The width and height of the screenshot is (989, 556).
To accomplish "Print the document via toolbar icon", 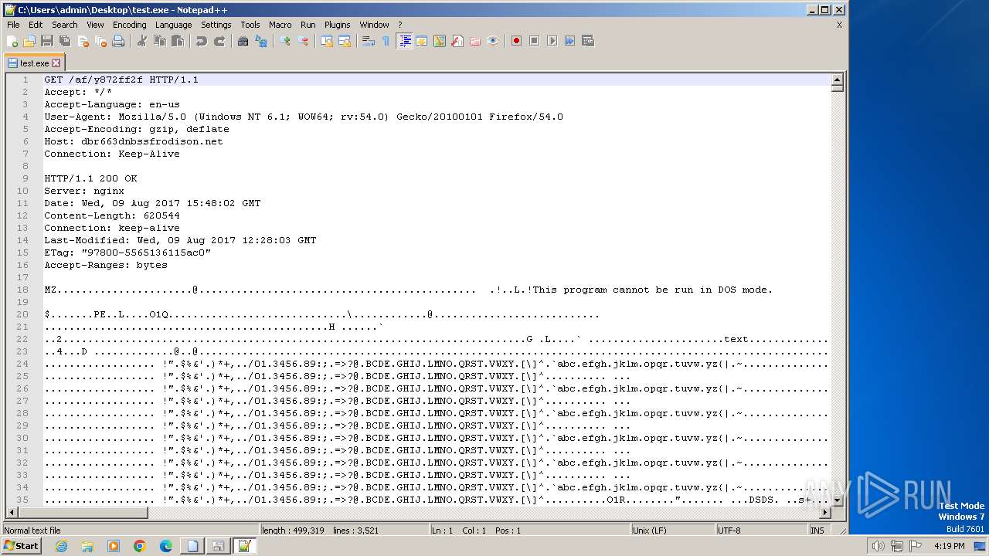I will point(118,41).
